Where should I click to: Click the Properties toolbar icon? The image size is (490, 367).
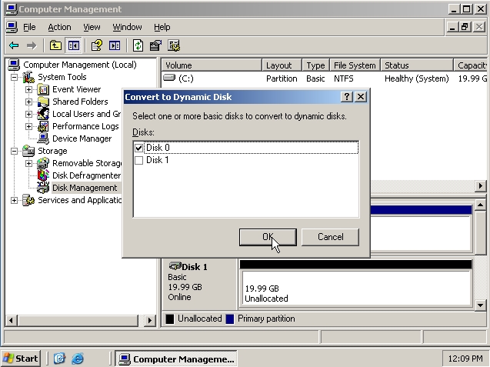pyautogui.click(x=155, y=45)
